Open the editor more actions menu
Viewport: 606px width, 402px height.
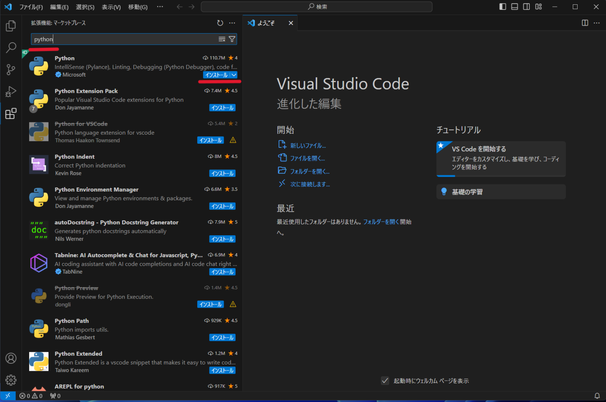(x=597, y=23)
